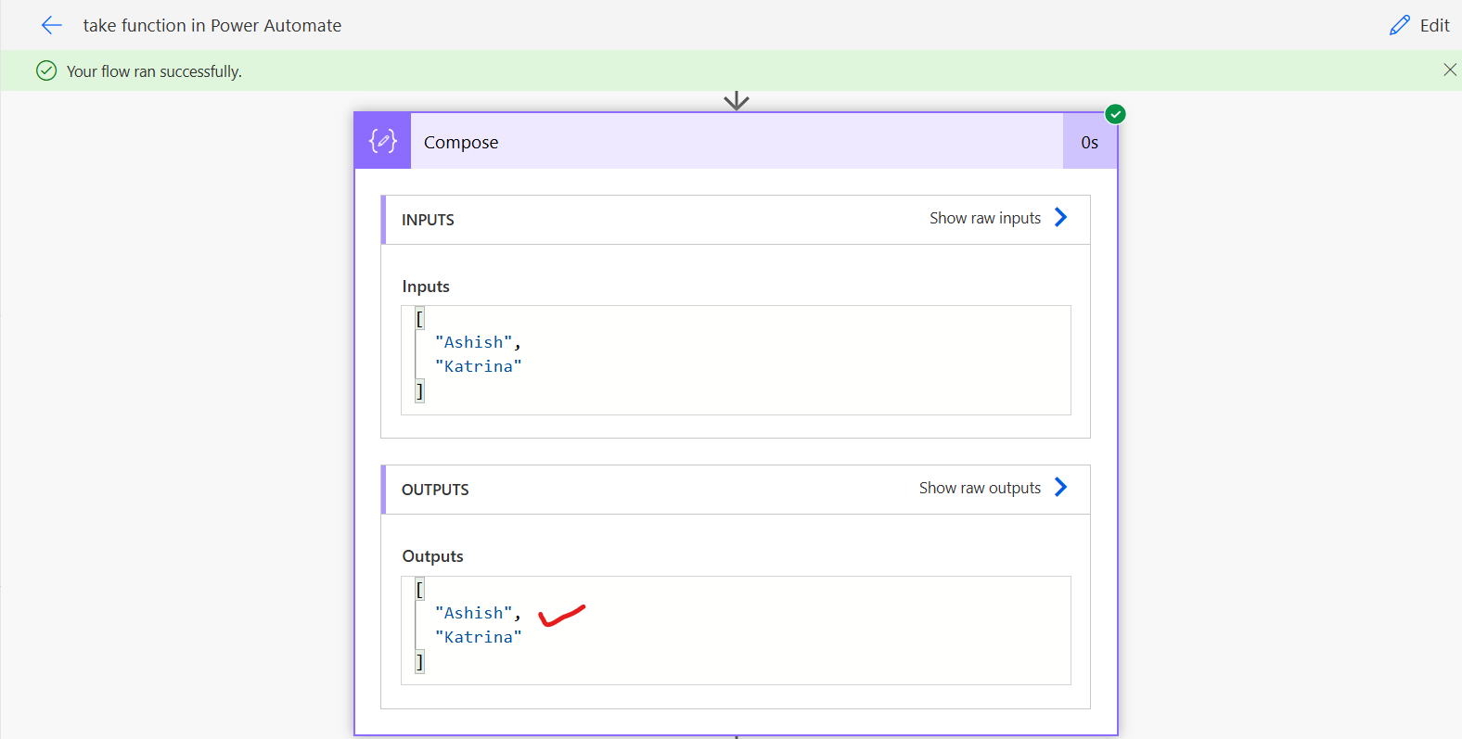
Task: Click the down arrow connector above Compose
Action: coord(737,100)
